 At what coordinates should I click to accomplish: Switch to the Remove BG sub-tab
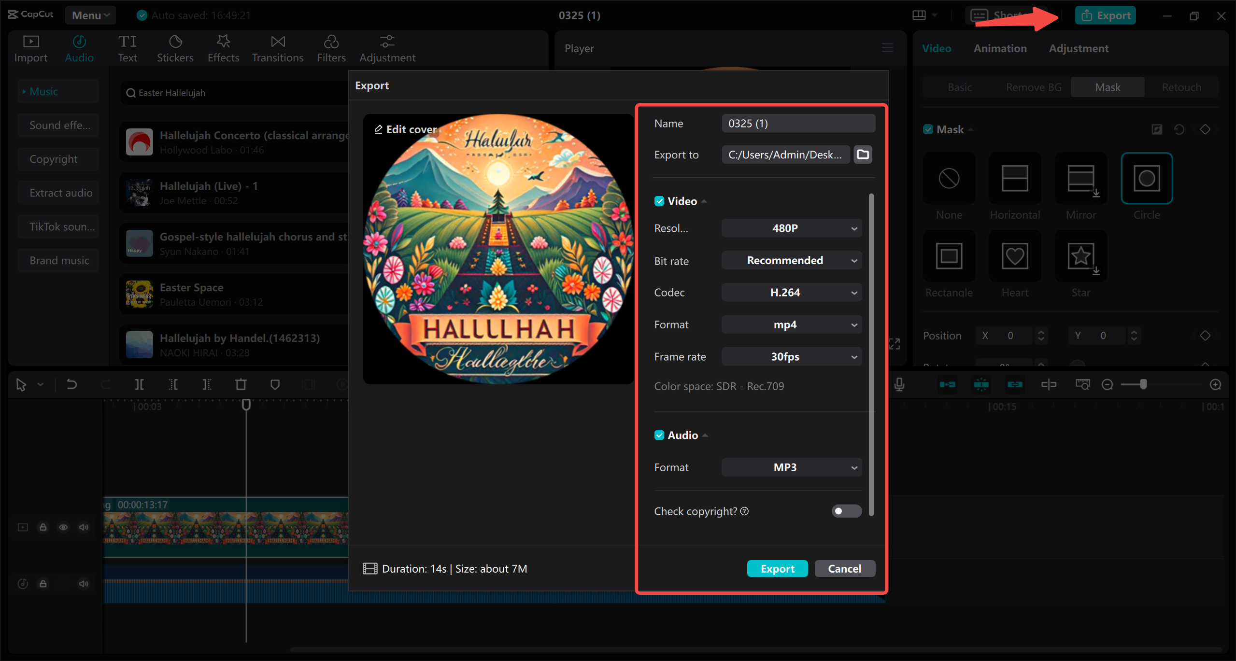coord(1034,87)
